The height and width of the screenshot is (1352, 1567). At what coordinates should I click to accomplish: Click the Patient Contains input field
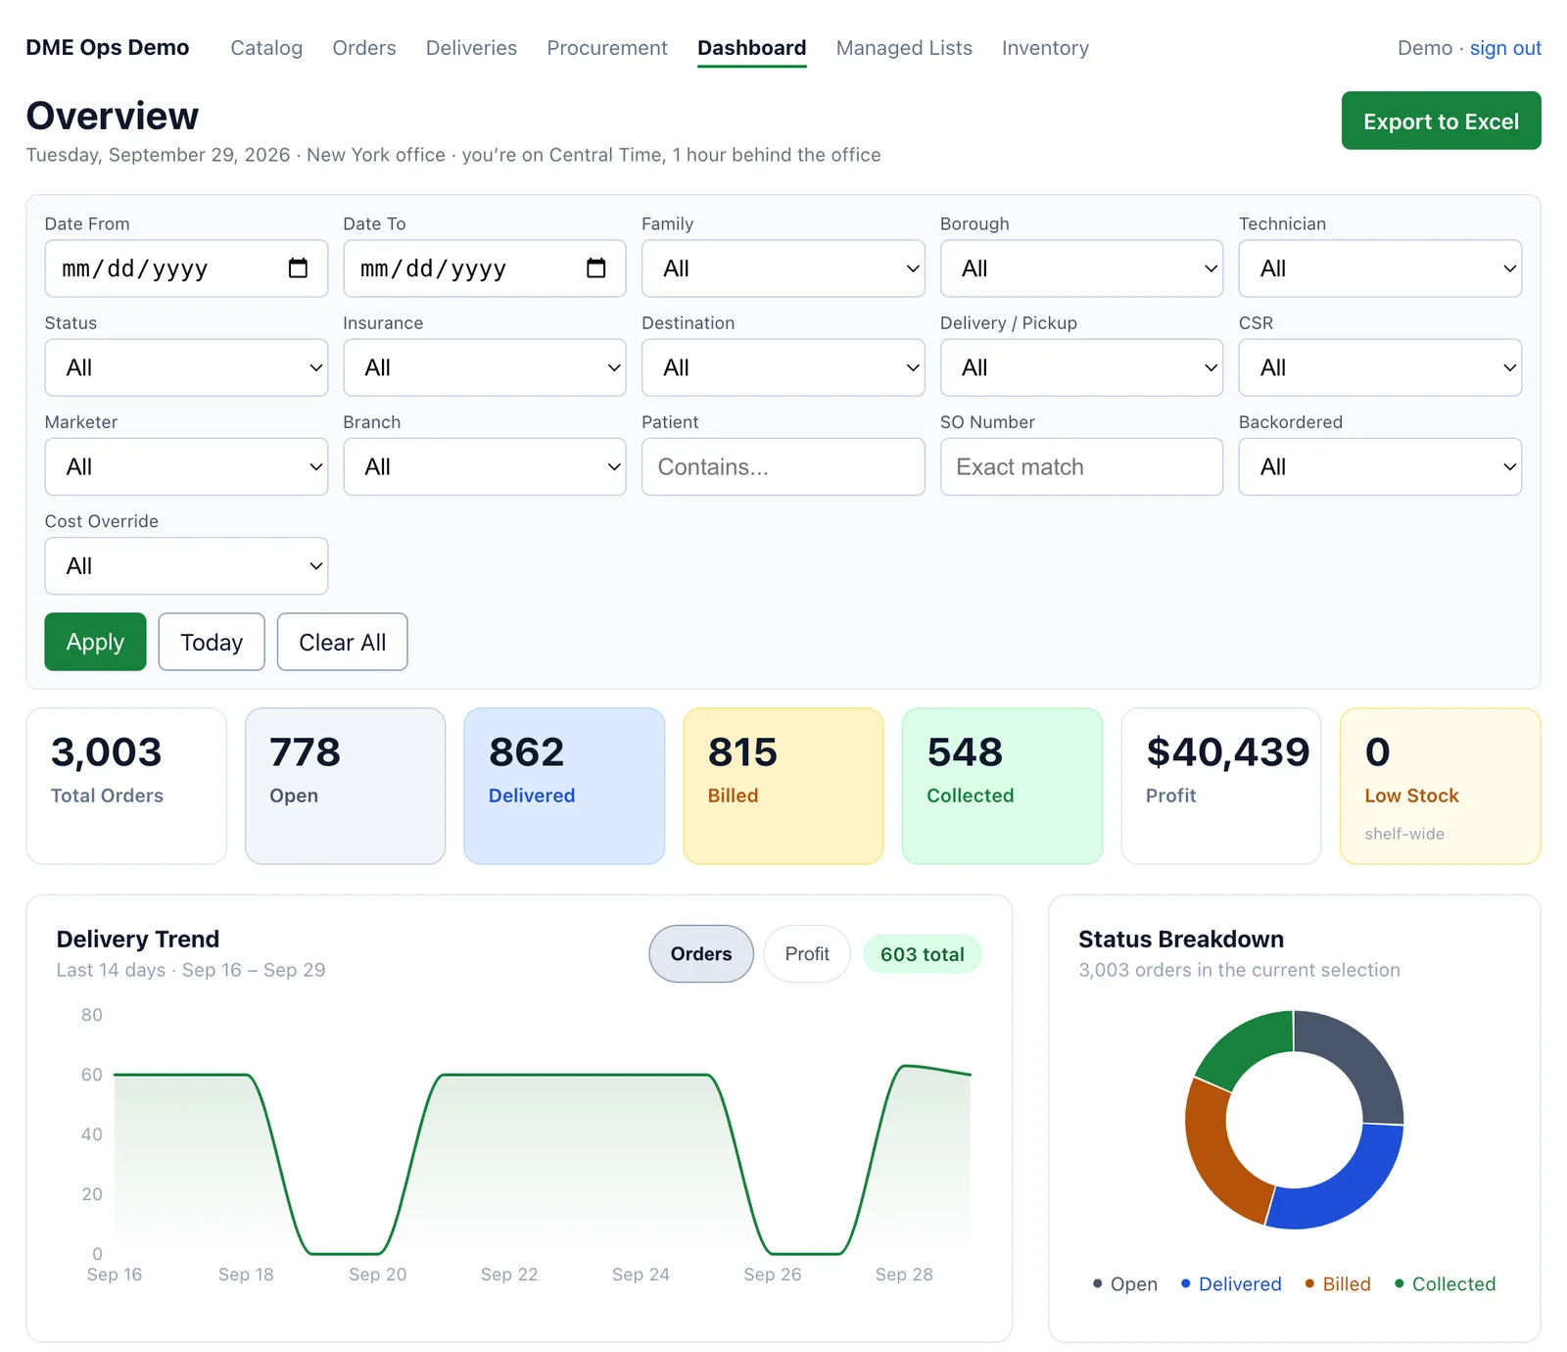click(x=783, y=466)
